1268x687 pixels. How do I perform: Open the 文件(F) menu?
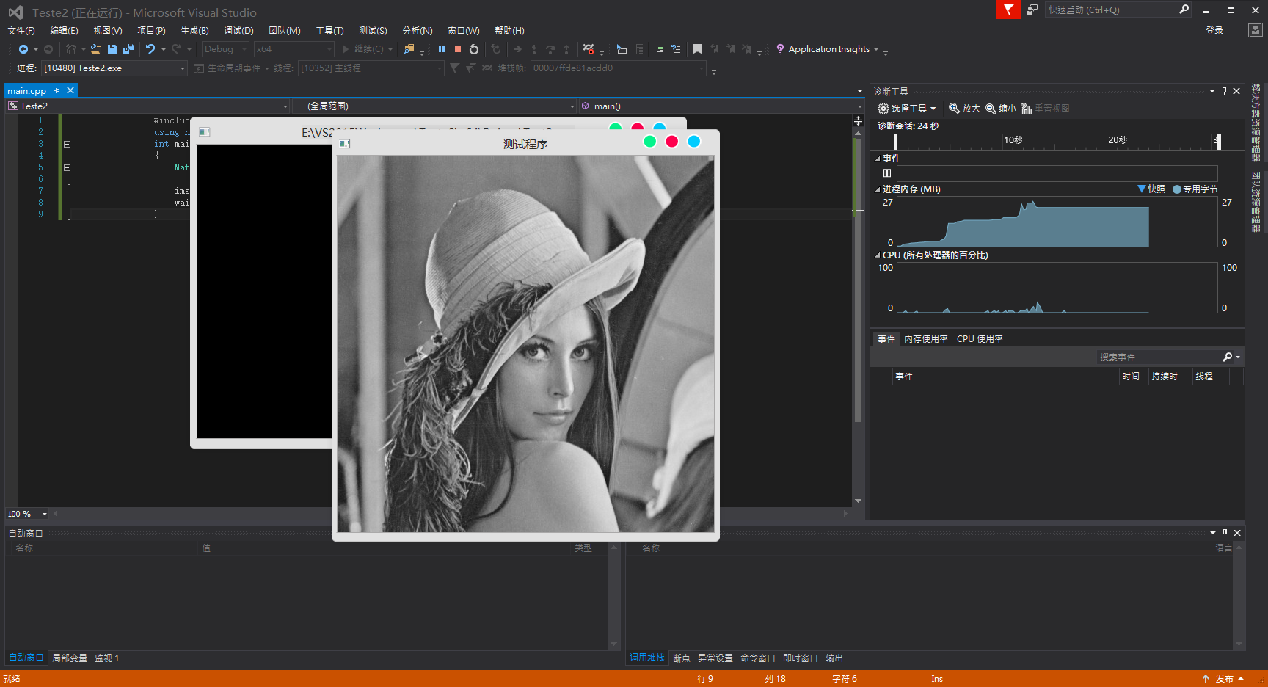click(21, 31)
